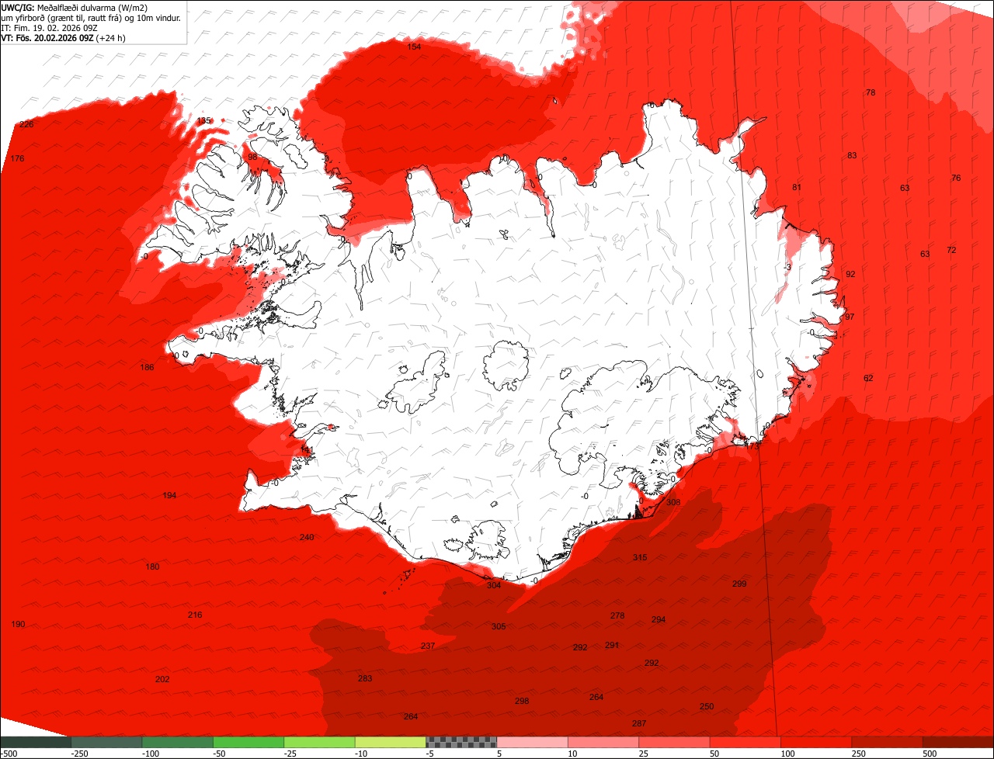
Task: Click the legend swatch between 10 and 25
Action: click(x=603, y=742)
